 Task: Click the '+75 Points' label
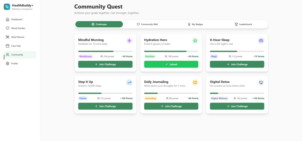point(259,57)
